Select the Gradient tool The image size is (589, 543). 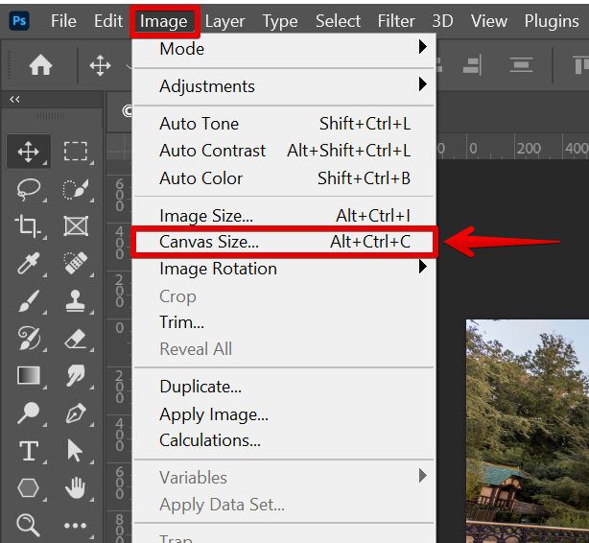coord(28,376)
